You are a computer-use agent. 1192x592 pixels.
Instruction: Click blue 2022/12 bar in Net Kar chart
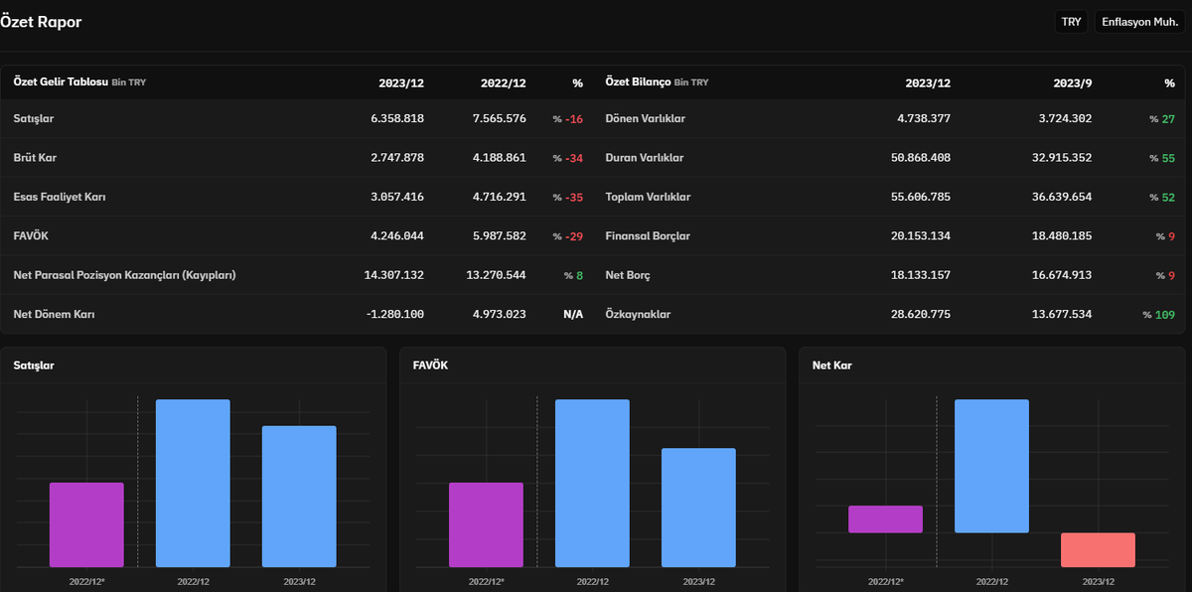point(991,466)
